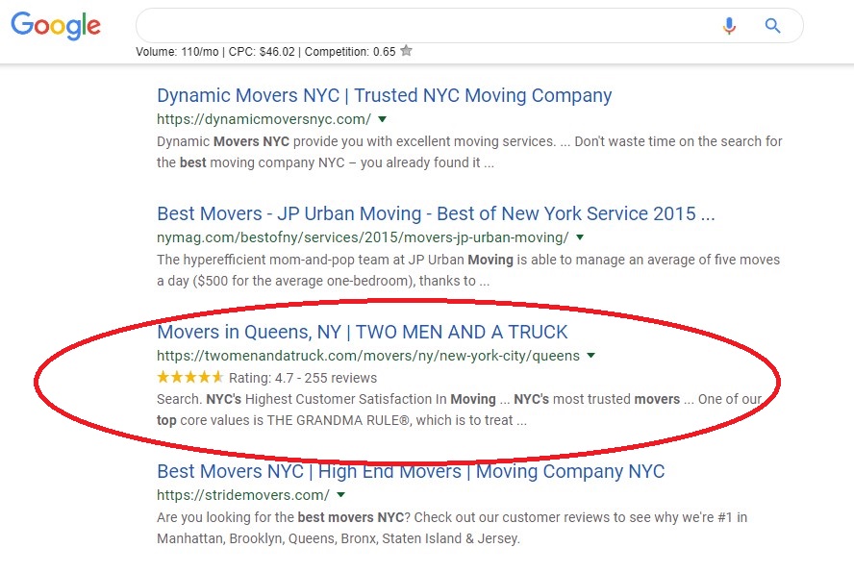Image resolution: width=854 pixels, height=573 pixels.
Task: Click the Google logo
Action: point(56,26)
